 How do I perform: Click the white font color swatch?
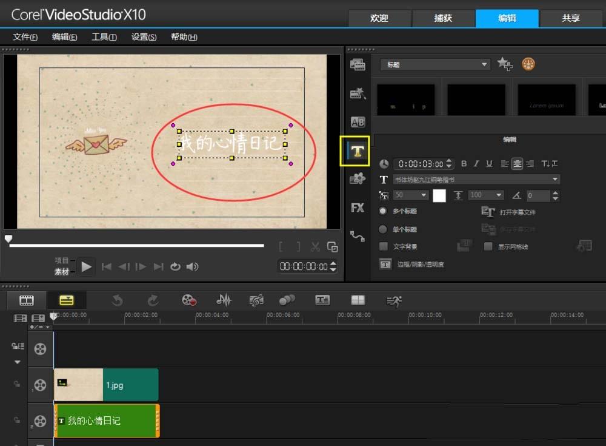pos(441,195)
